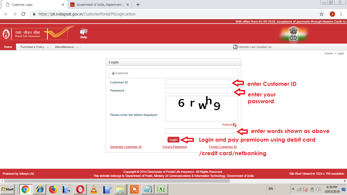Select the Customer radio button

(x=113, y=73)
